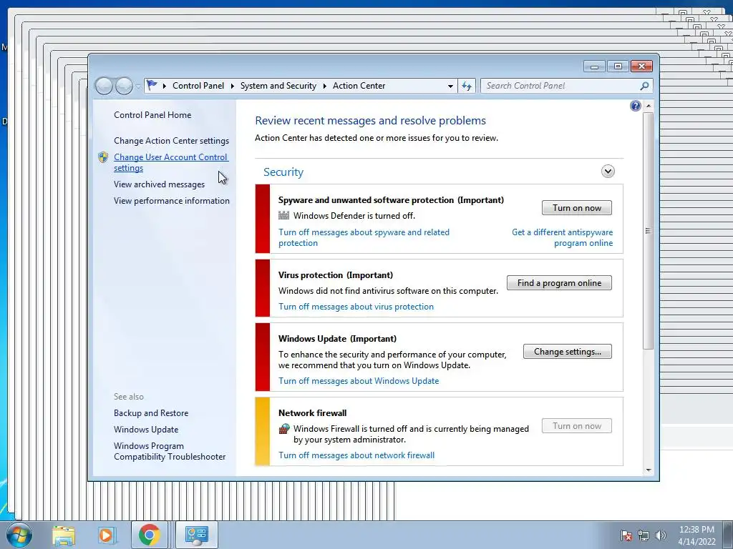Open Windows Update in See also
The image size is (733, 549).
pos(146,430)
